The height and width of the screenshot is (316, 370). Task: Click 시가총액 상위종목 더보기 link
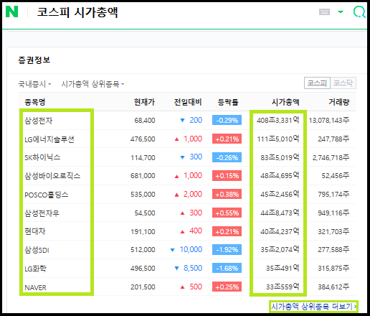pos(313,307)
